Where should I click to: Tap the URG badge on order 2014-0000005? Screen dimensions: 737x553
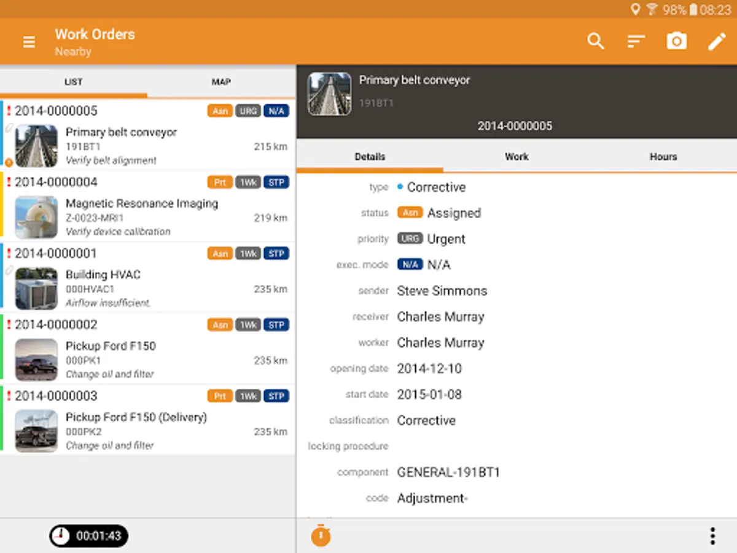[x=248, y=111]
